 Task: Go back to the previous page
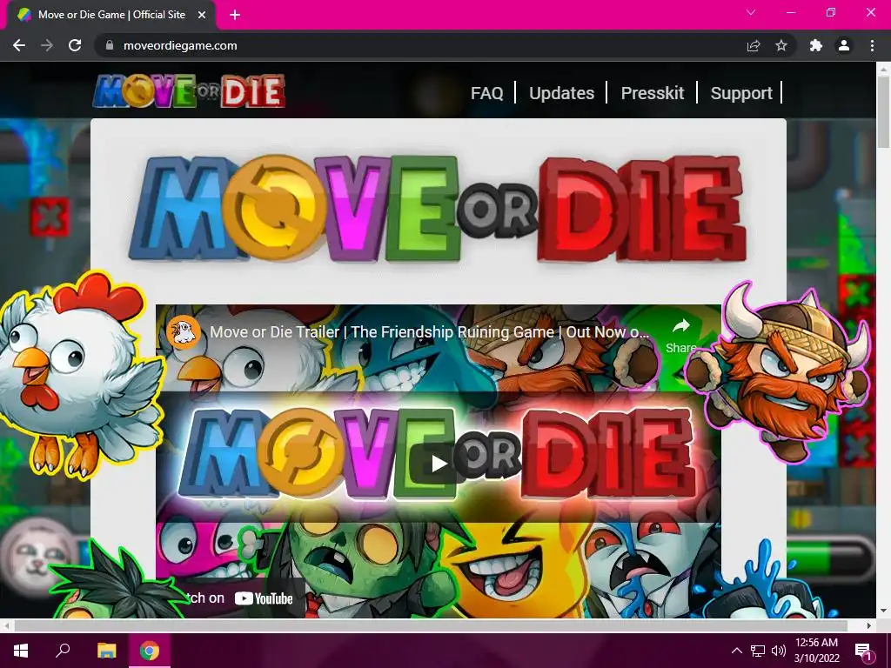[19, 45]
